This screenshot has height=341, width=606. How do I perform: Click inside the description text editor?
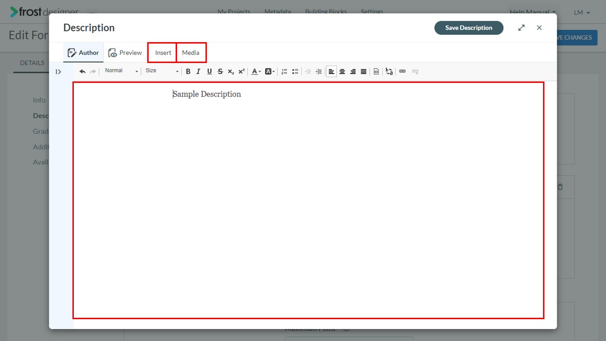(308, 200)
